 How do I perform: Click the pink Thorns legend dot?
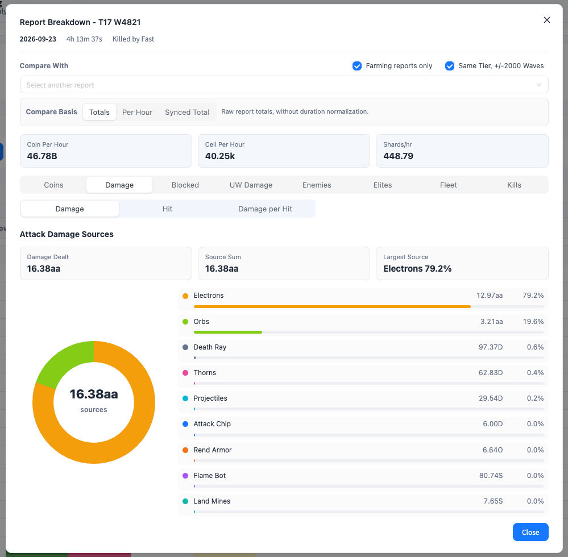(x=185, y=373)
